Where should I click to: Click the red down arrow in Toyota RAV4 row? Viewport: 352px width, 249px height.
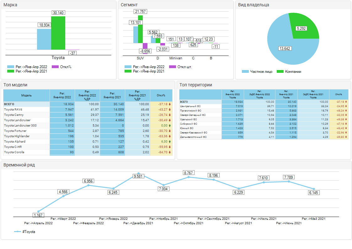170,110
